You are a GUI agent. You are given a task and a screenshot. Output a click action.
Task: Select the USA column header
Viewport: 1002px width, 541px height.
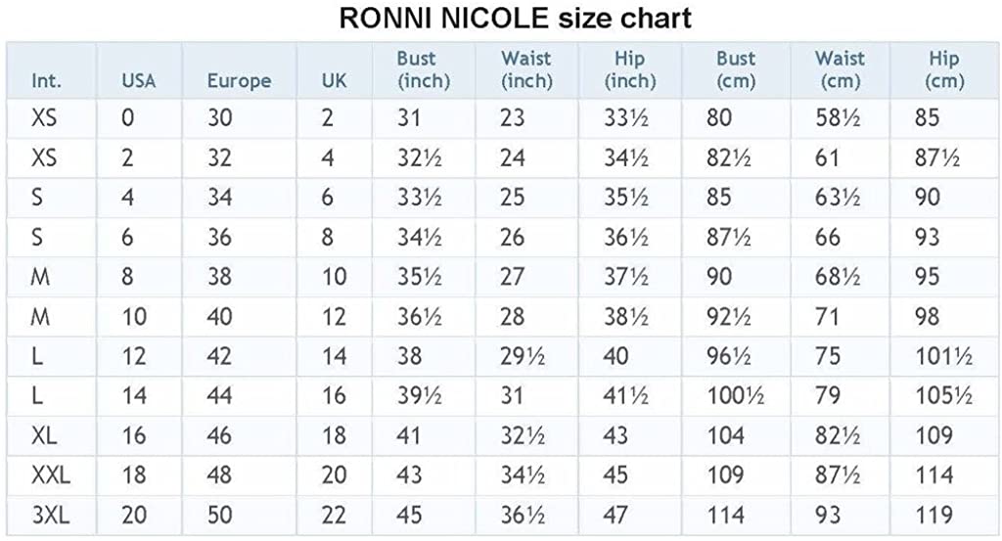[x=139, y=81]
